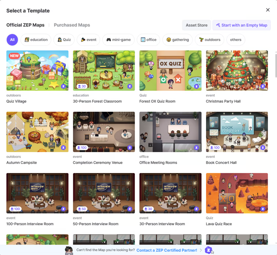The width and height of the screenshot is (277, 255).
Task: Filter templates by gathering category
Action: click(x=177, y=40)
